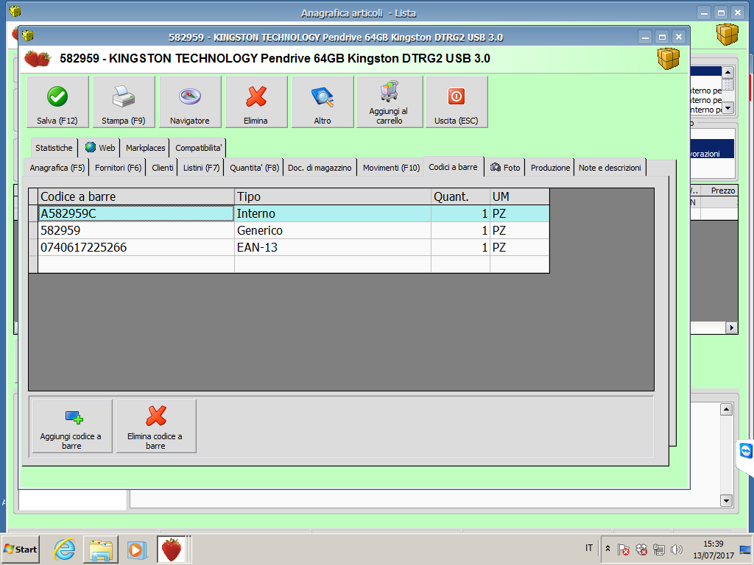Click the strawberry logo beside article title
This screenshot has width=754, height=565.
click(38, 59)
